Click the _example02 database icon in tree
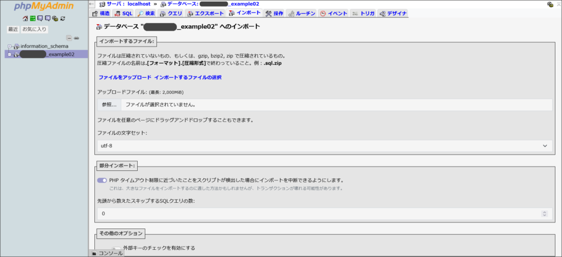562x257 pixels. pyautogui.click(x=16, y=54)
